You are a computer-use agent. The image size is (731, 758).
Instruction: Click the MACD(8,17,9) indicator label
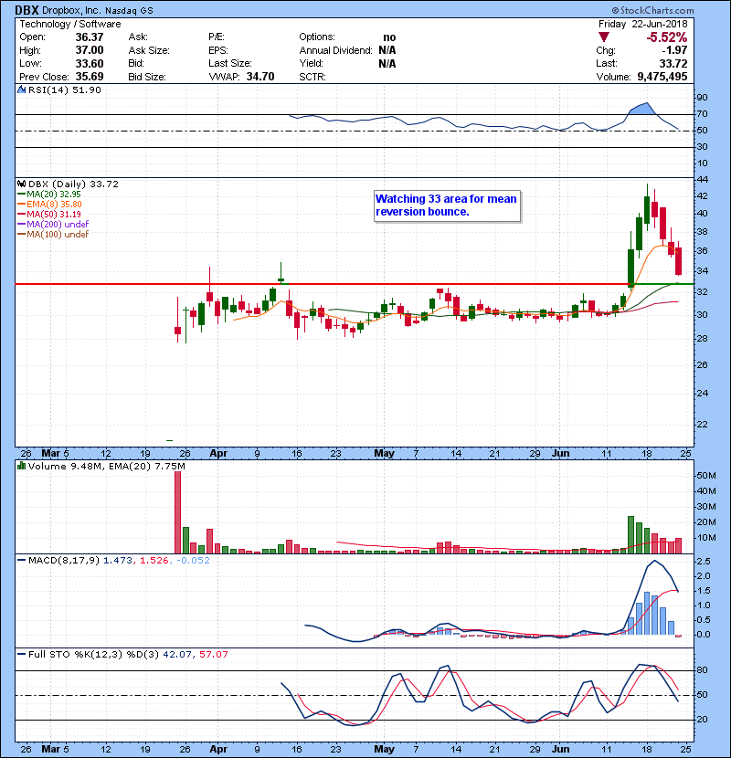(x=64, y=561)
